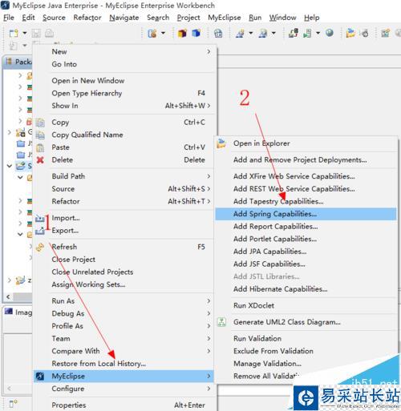Click the red Delete X icon
Screen dimensions: 401x411
40,160
